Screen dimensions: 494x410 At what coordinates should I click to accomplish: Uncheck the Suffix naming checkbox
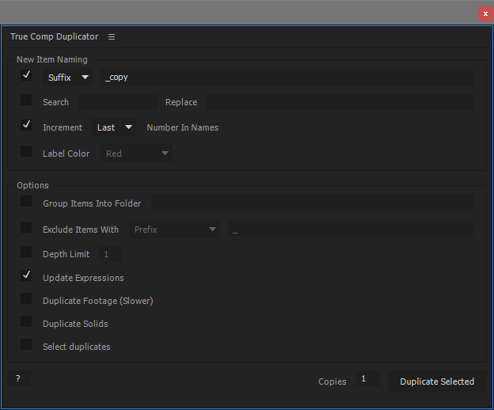pos(26,75)
